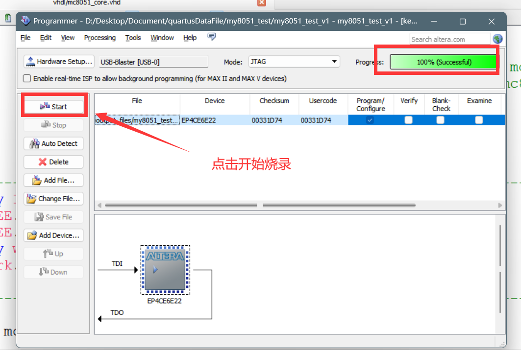Click the Device column header
Viewport: 521px width, 350px height.
point(215,104)
